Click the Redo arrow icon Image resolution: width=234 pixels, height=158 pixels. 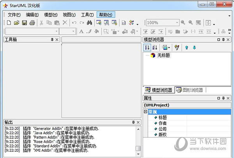point(82,23)
